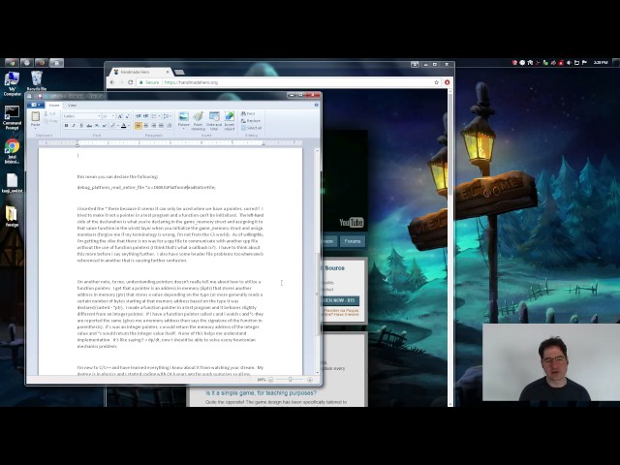
Task: Click Find in the Editing group
Action: tap(248, 114)
